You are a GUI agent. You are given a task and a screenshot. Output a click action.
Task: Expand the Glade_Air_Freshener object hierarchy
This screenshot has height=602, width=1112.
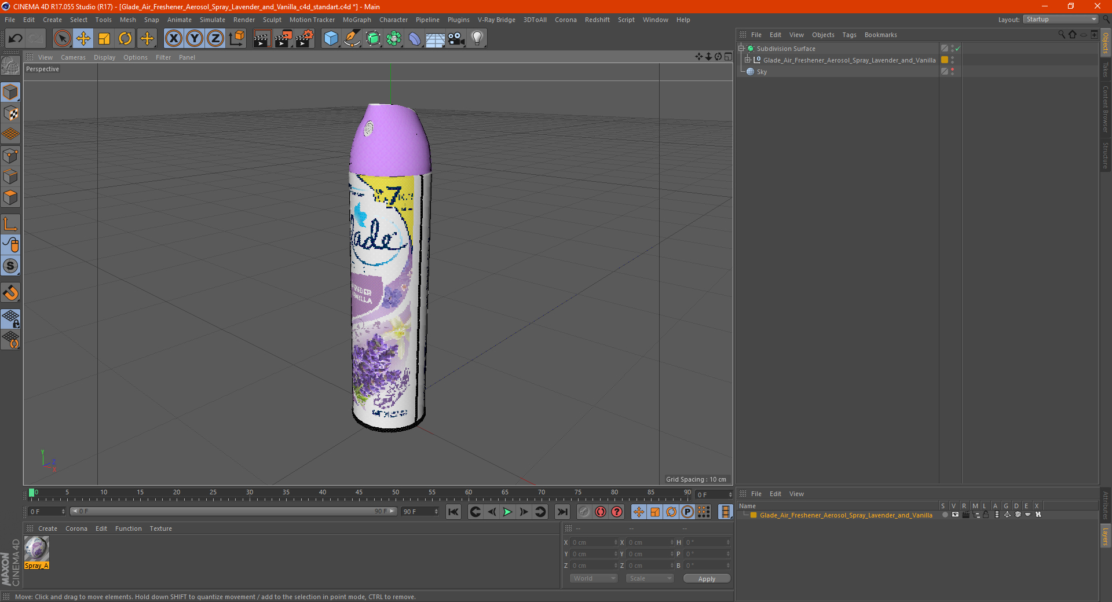748,60
